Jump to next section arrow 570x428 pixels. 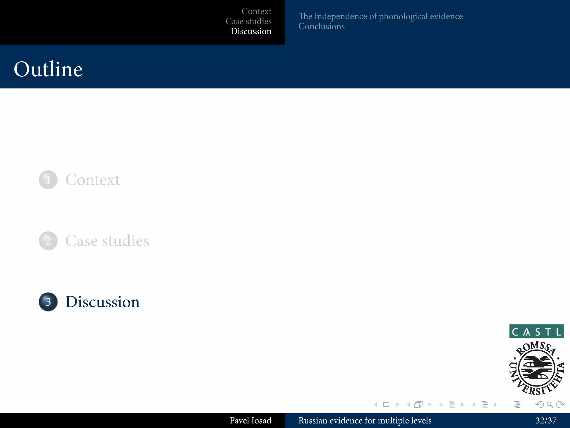pyautogui.click(x=495, y=405)
